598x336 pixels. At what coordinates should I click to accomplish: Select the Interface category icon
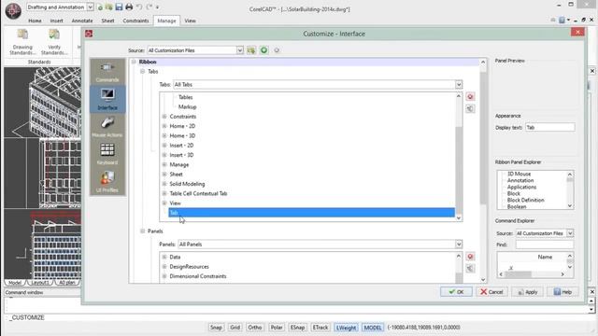[x=107, y=99]
